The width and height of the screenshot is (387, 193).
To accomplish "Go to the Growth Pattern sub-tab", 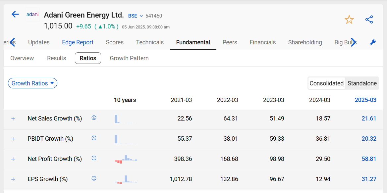I will pyautogui.click(x=129, y=58).
